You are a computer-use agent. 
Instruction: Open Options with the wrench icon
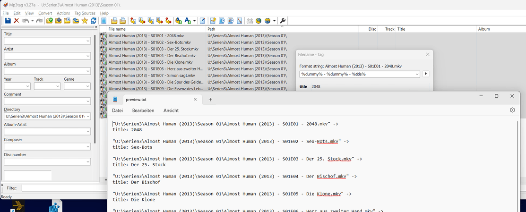[283, 21]
